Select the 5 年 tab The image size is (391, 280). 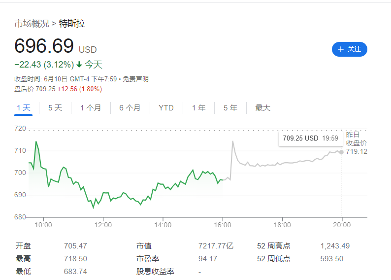(x=230, y=108)
